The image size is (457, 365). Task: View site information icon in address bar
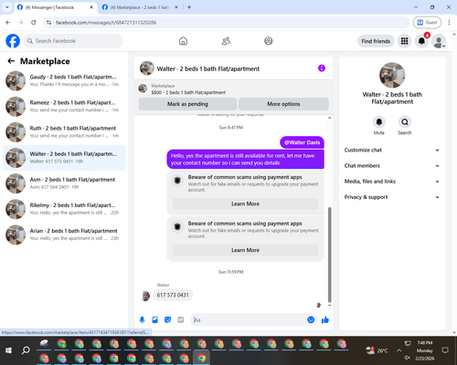[x=48, y=23]
